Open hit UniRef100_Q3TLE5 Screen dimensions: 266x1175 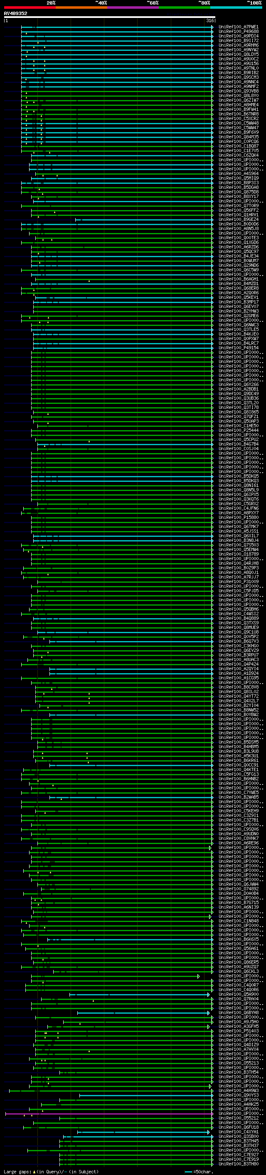[x=238, y=329]
